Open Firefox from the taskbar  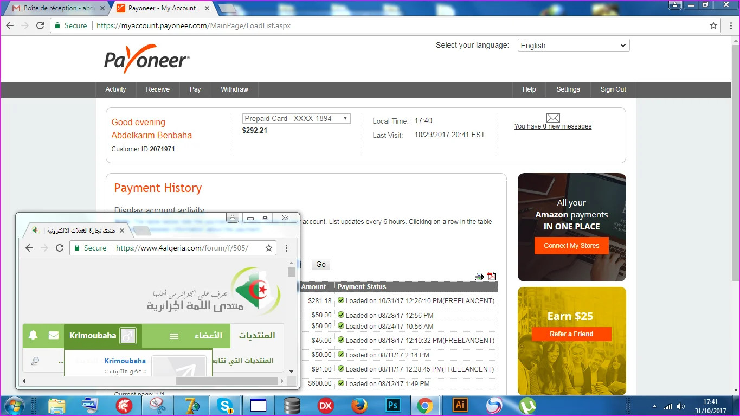(x=359, y=406)
